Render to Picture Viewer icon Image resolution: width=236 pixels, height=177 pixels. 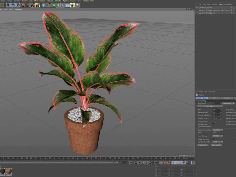coord(33,5)
